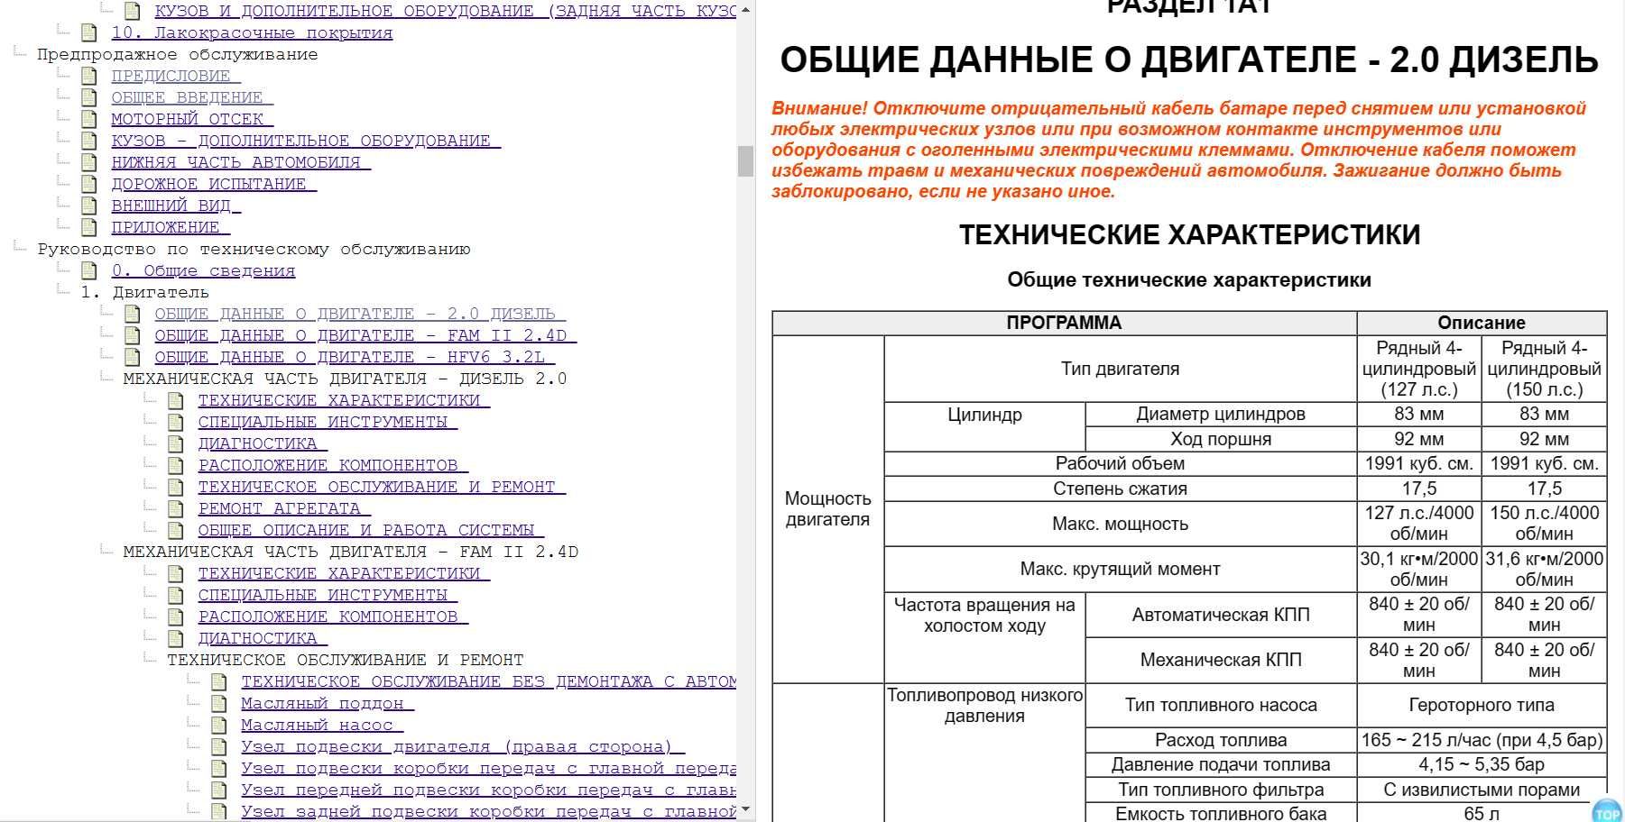Open РАСПОЛОЖЕНИЕ КОМПОНЕНТОВ under ДИЗЕЛЬ 2.0
Viewport: 1625px width, 822px height.
point(333,465)
